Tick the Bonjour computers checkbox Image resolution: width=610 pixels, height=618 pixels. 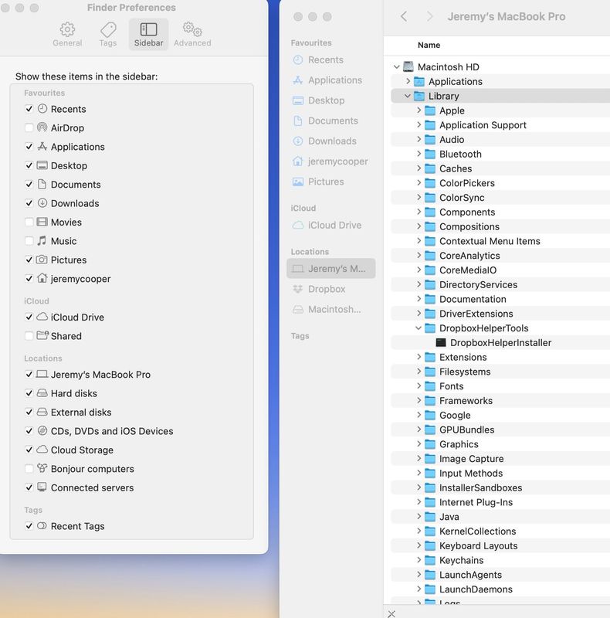(x=29, y=469)
